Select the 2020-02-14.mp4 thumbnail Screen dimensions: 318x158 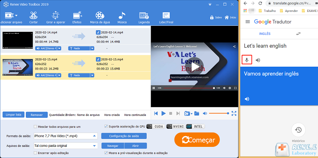(17, 40)
